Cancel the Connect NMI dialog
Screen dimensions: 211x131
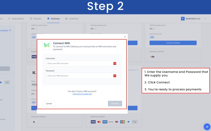coord(49,103)
